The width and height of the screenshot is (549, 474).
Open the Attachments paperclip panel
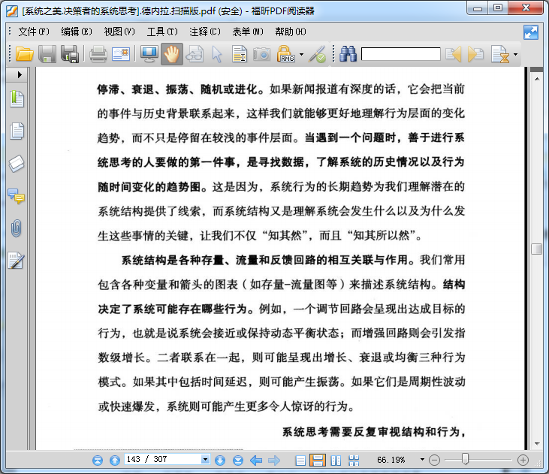click(17, 228)
